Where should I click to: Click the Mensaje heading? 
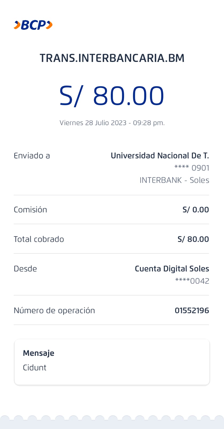coord(39,353)
